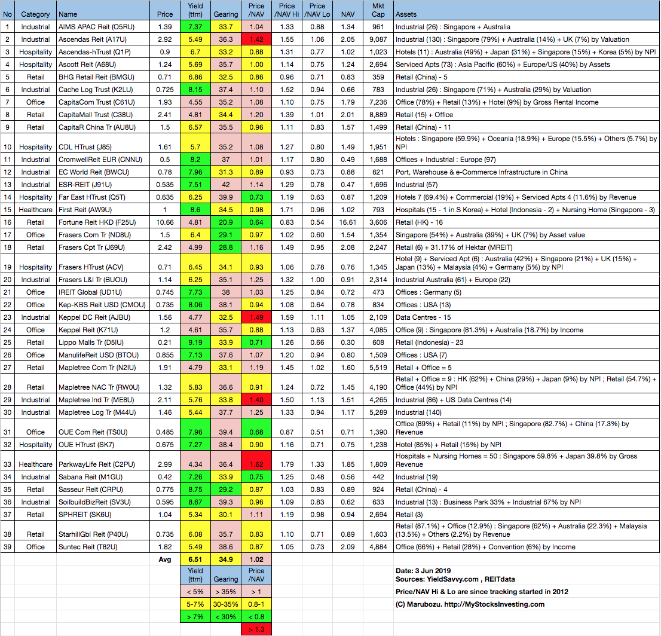Screen dimensions: 661x636
Task: Select 'Sasseur Reit (CRPU)' name cell
Action: 103,490
